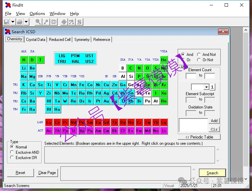Click the Element Count minimum input field

click(x=191, y=76)
